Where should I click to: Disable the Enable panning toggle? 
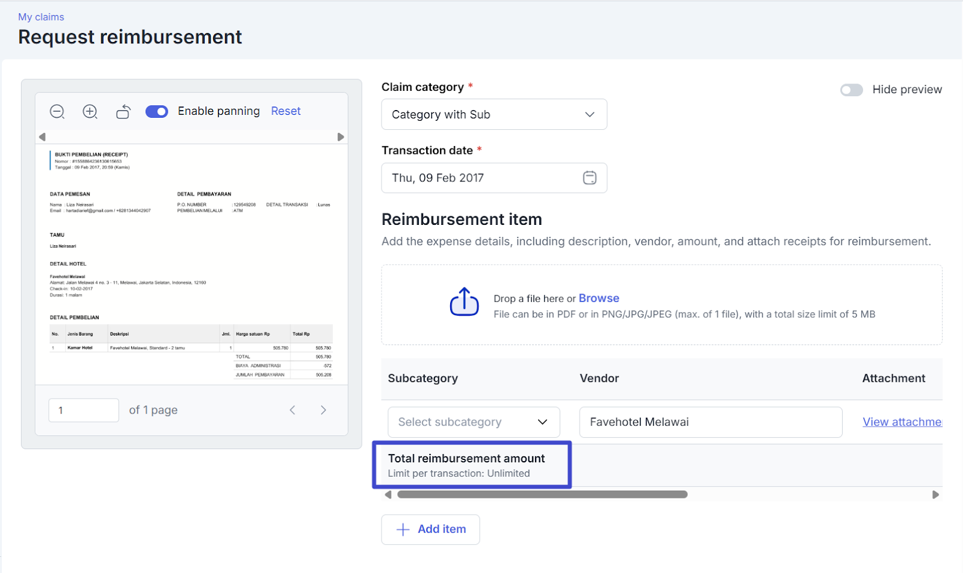(157, 112)
